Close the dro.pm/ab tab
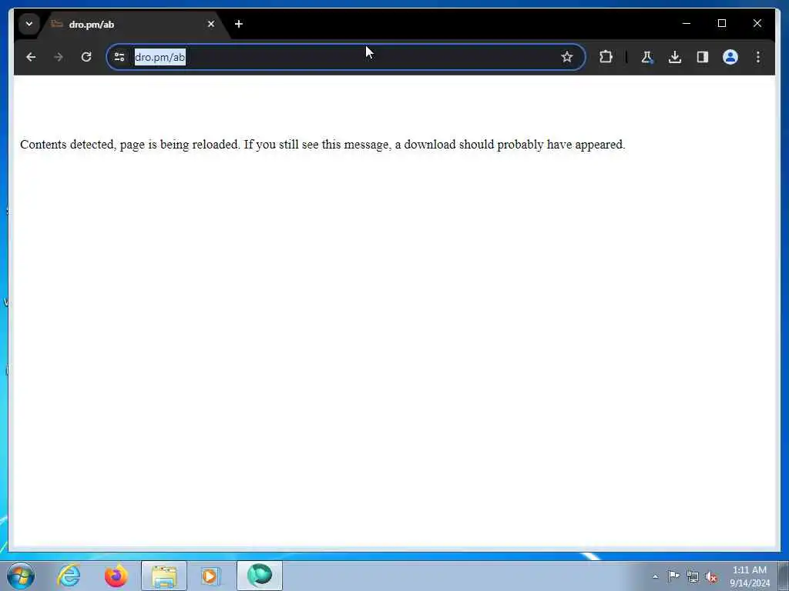 click(211, 24)
